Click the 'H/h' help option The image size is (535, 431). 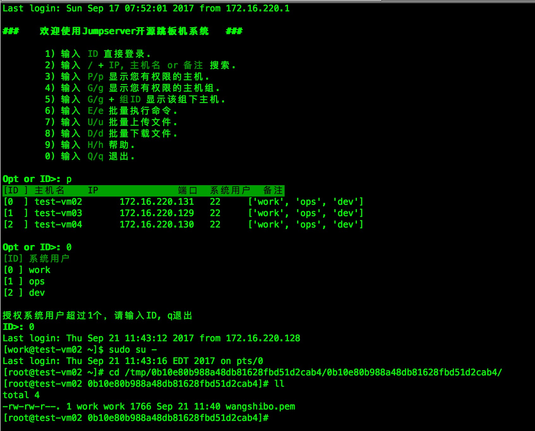[x=96, y=145]
